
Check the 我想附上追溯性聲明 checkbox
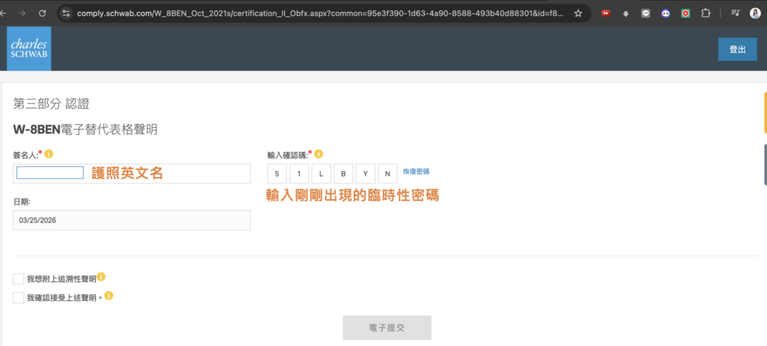(x=19, y=279)
